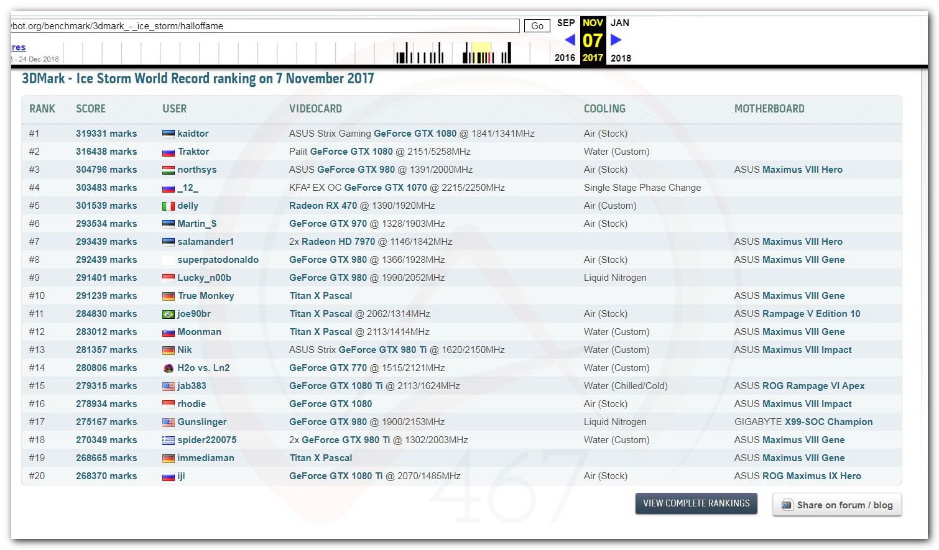Click the next capture blue right arrow
This screenshot has width=939, height=550.
point(616,40)
